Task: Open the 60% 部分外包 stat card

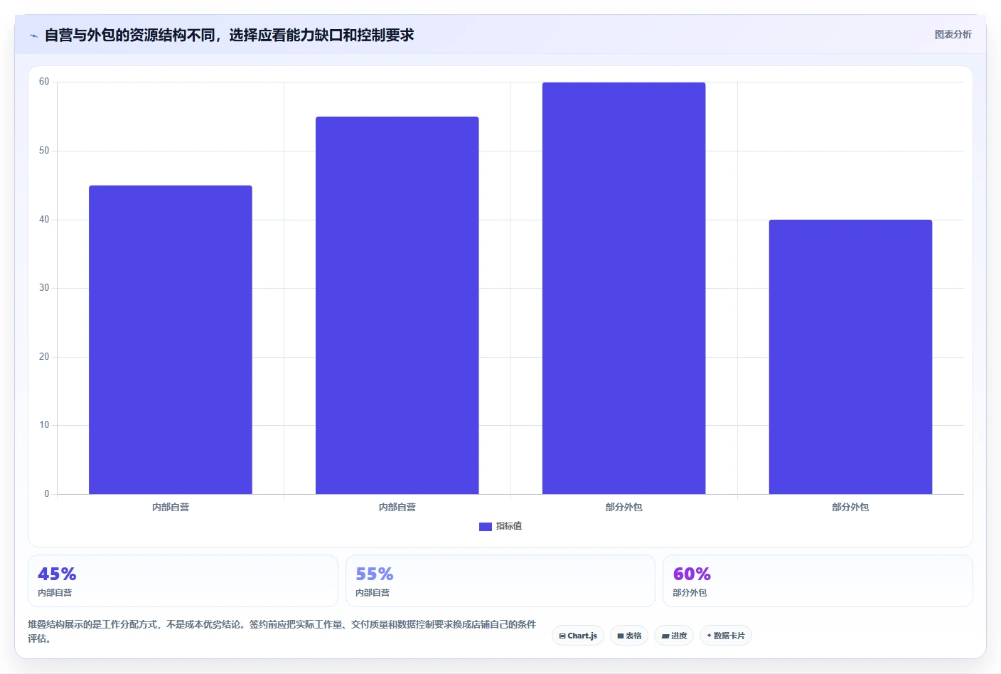Action: 818,581
